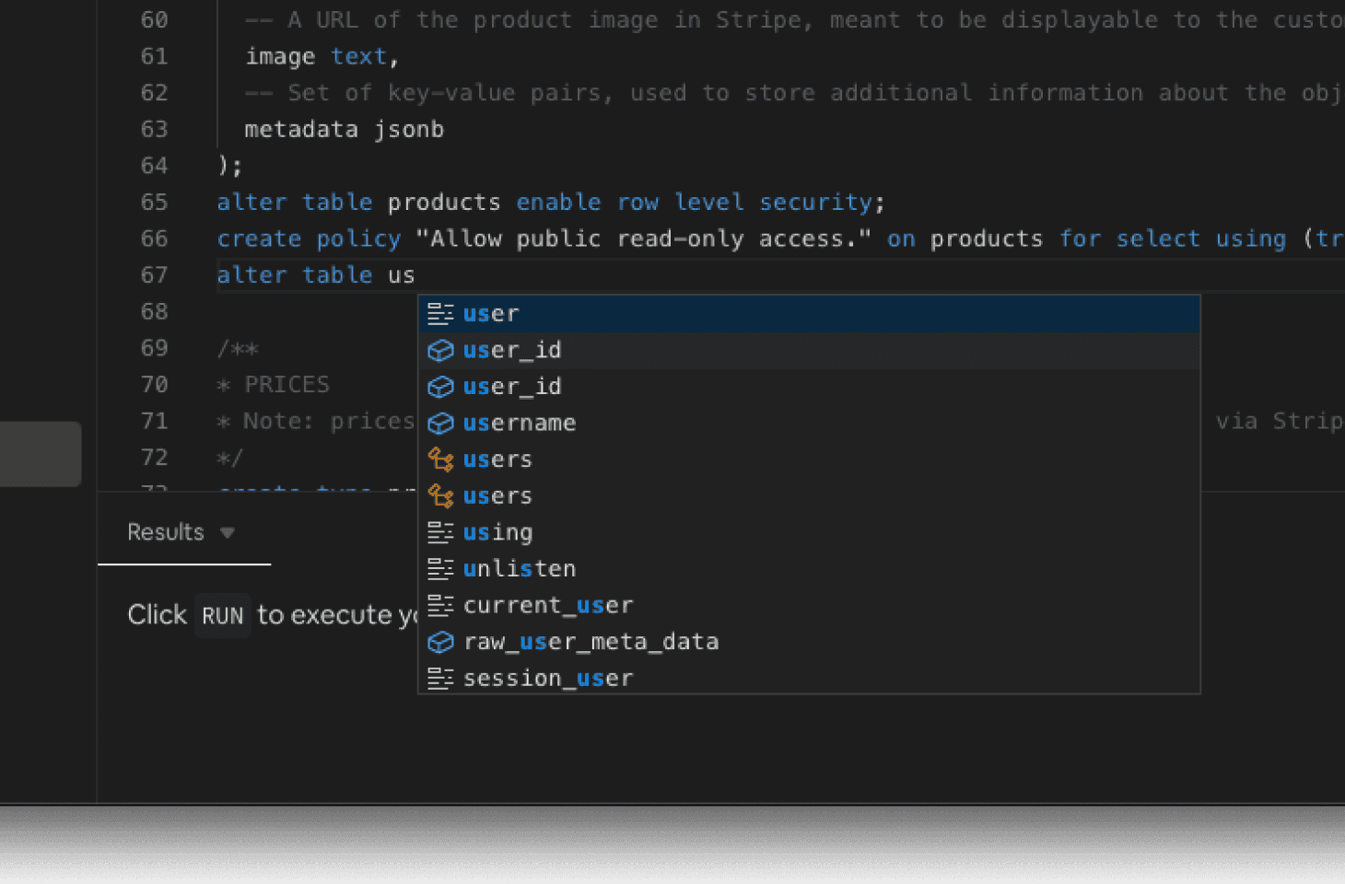Pick "session_user" from the completion list
Image resolution: width=1345 pixels, height=884 pixels.
[x=548, y=678]
